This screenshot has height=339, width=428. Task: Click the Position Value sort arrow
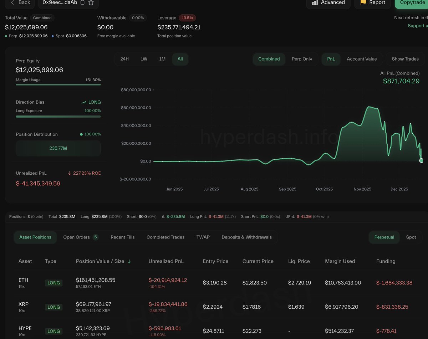(129, 261)
